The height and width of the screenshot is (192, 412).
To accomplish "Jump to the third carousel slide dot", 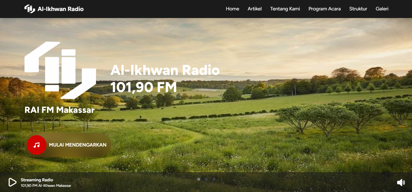I will click(x=214, y=179).
